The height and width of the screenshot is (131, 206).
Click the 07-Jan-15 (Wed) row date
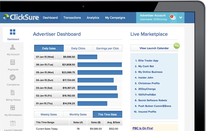coord(45,57)
